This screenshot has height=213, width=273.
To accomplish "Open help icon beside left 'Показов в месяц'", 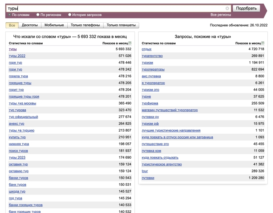I will coord(130,43).
